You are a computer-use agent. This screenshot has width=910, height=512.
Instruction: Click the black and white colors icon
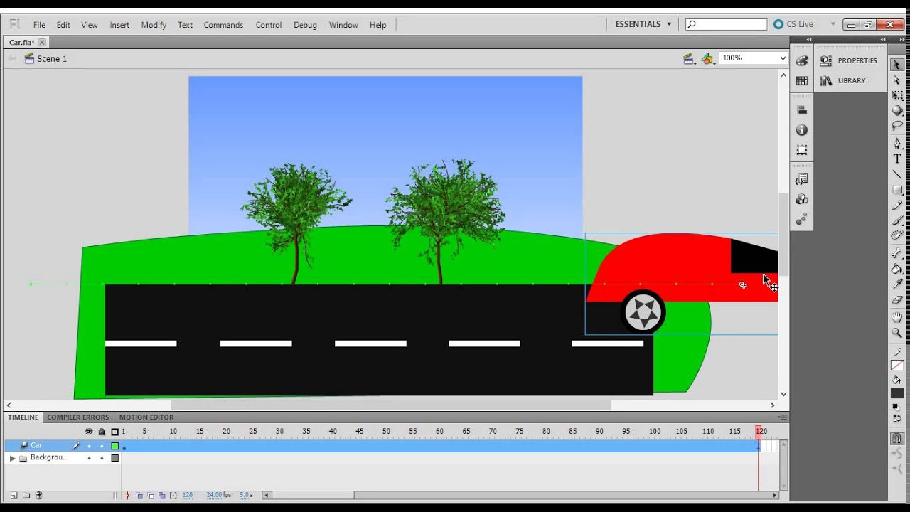tap(896, 407)
